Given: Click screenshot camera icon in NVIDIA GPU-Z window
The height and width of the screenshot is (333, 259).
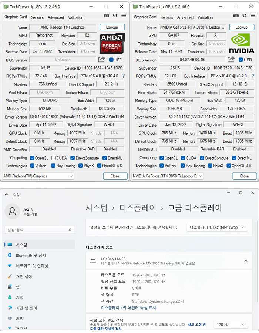Looking at the screenshot, I should coord(236,16).
